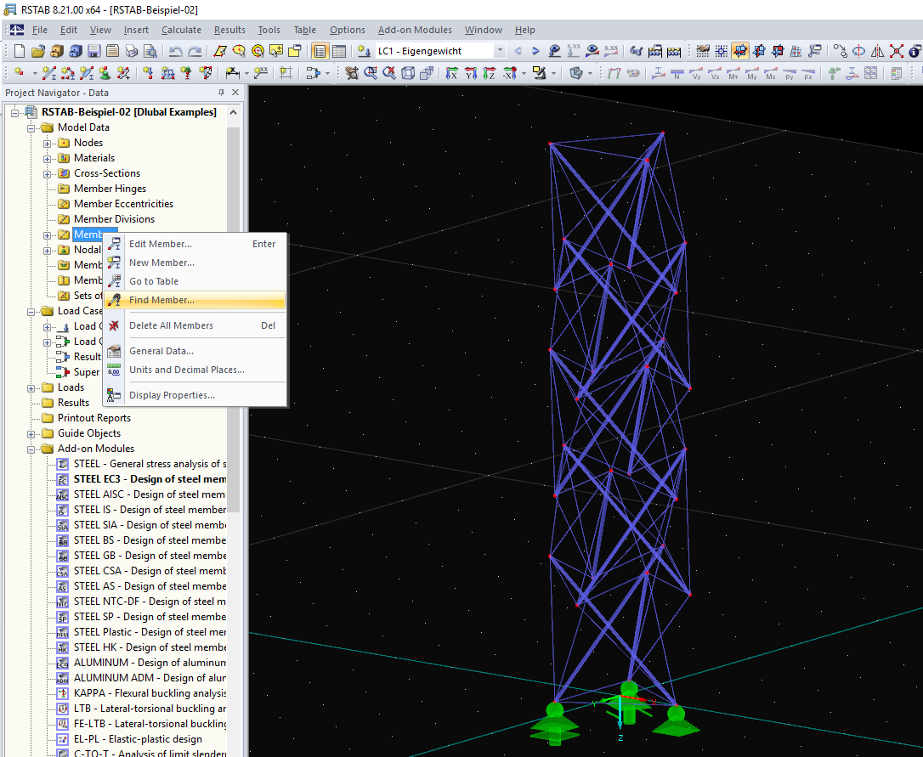
Task: Open the LC1 - Eigengewicht load case dropdown
Action: [499, 51]
